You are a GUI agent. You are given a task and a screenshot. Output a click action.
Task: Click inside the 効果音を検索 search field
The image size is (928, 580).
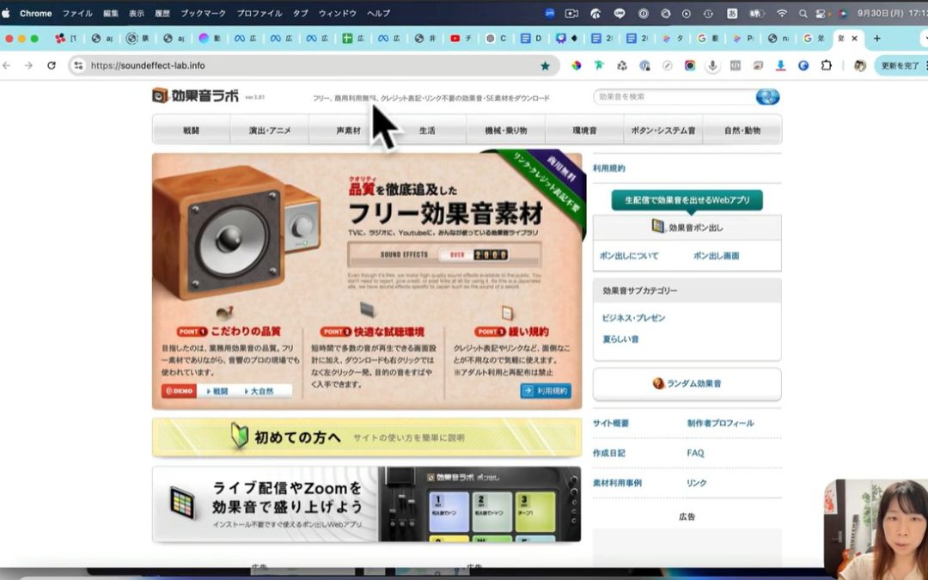[670, 97]
